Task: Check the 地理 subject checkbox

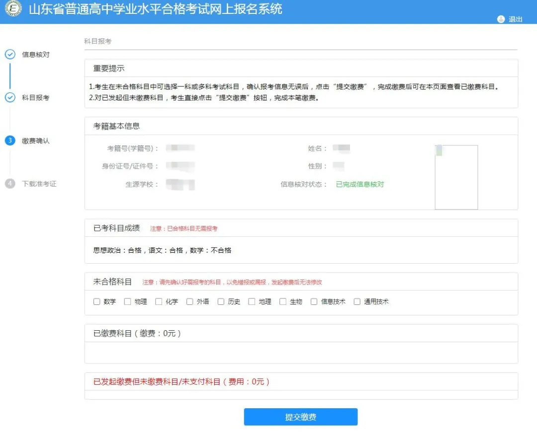Action: (x=252, y=301)
